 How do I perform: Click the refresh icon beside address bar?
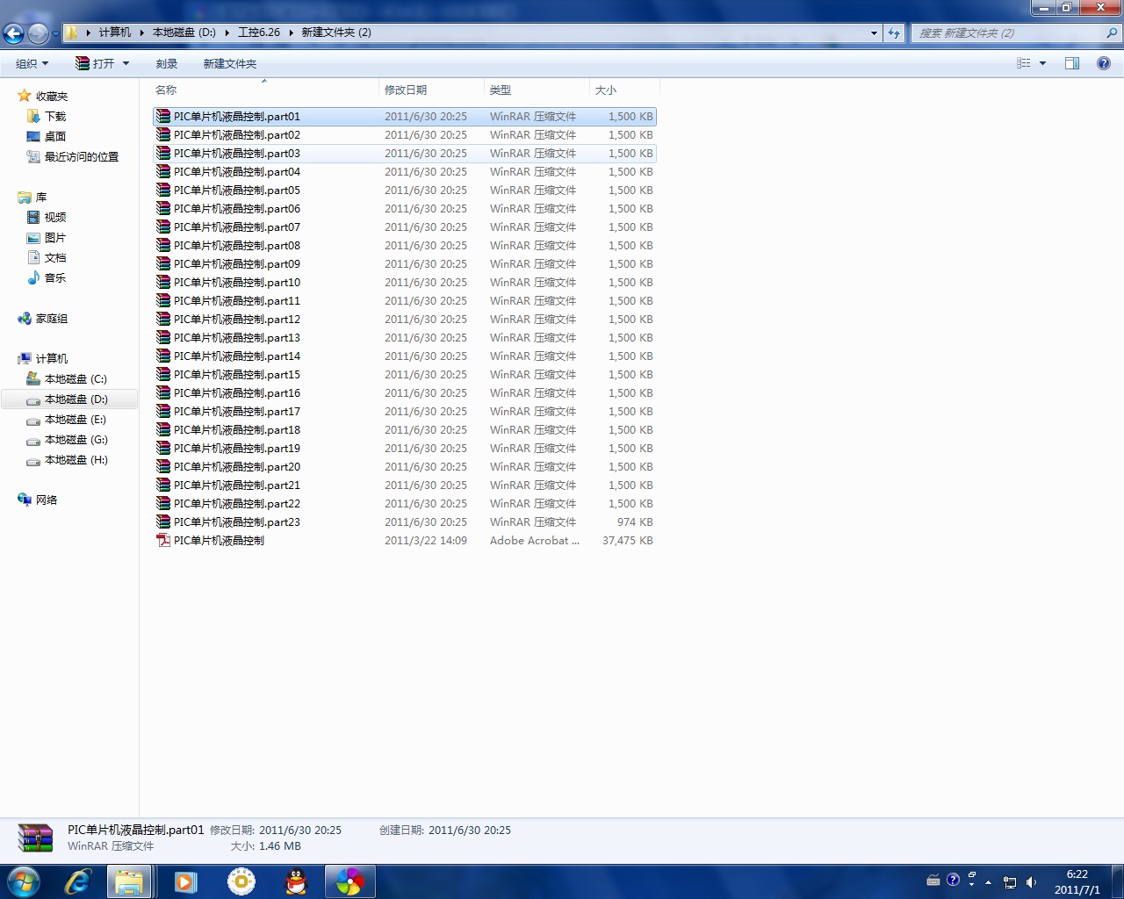click(894, 32)
